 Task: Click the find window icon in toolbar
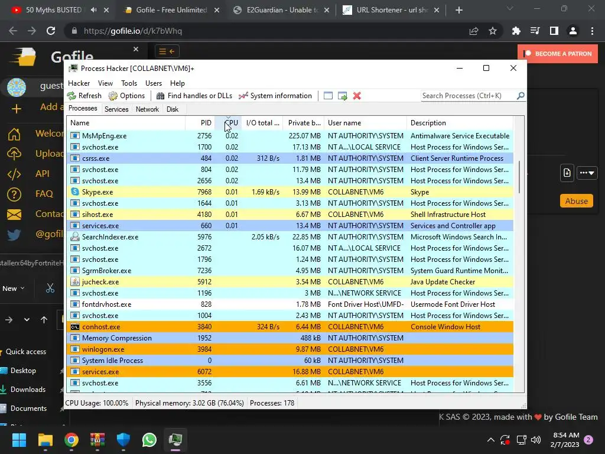pos(328,96)
